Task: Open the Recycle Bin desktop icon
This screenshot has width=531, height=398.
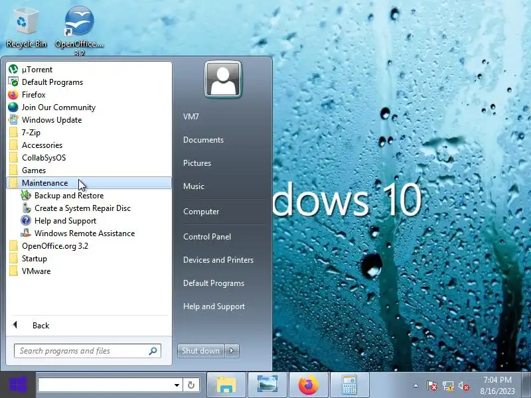Action: point(27,29)
